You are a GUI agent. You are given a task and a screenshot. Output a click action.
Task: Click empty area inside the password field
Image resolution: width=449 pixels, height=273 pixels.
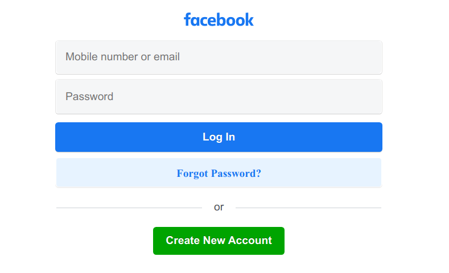pyautogui.click(x=246, y=97)
